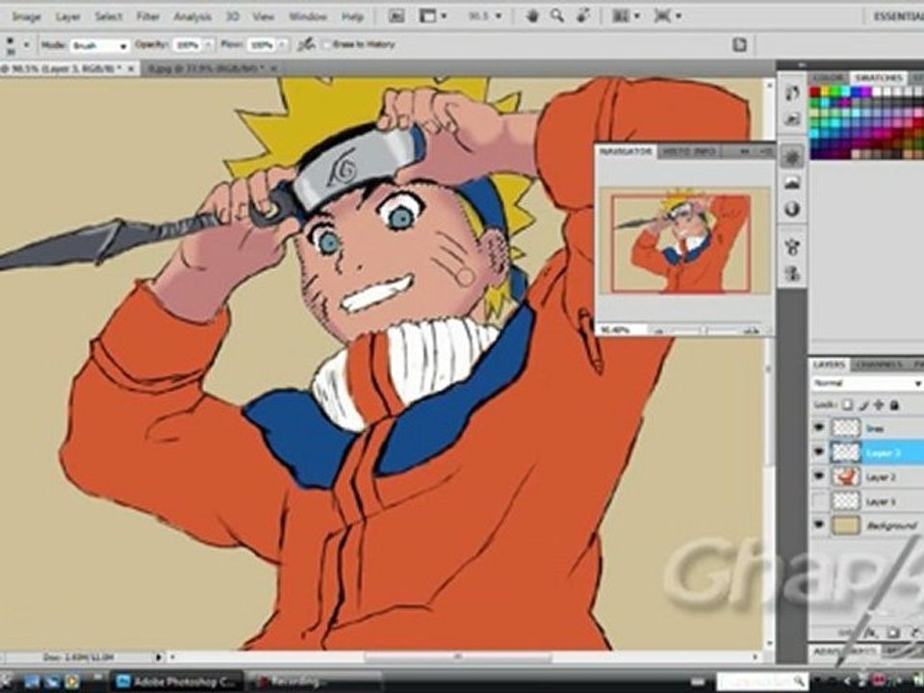
Task: Switch to the Channels tab
Action: [x=880, y=365]
